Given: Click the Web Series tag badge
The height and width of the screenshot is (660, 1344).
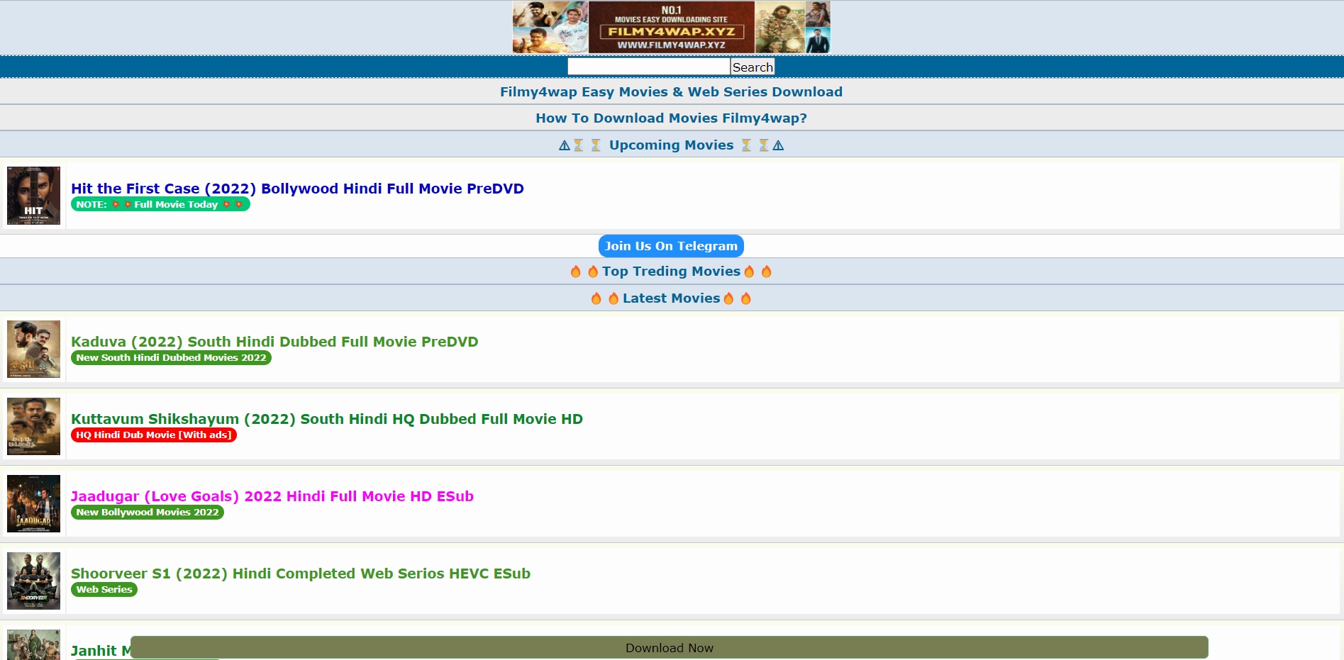Looking at the screenshot, I should (104, 589).
